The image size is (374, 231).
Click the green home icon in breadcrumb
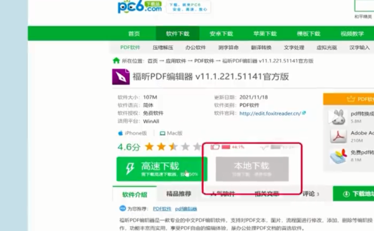pyautogui.click(x=116, y=60)
